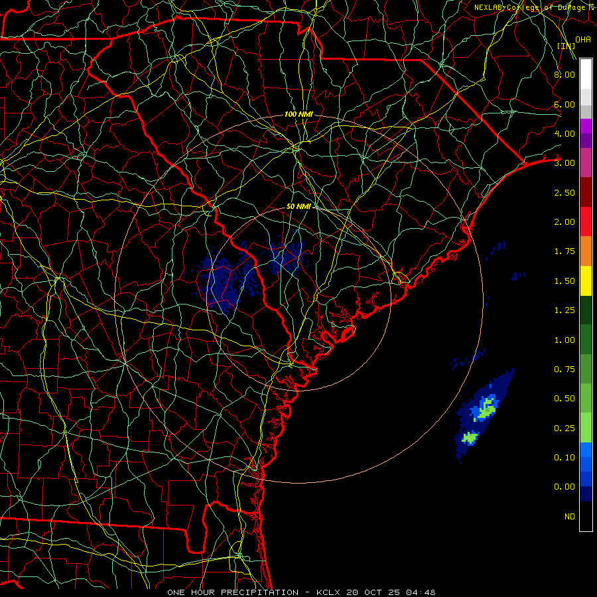The image size is (597, 597).
Task: Click the 0.00 legend value
Action: (x=564, y=487)
